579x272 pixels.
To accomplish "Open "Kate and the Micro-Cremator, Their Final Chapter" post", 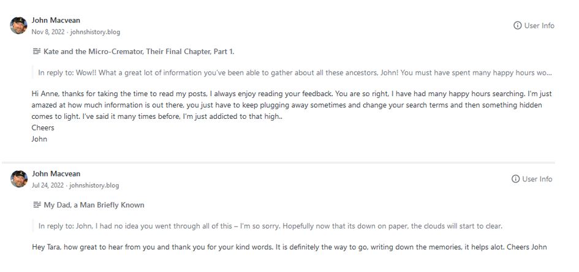I will coord(139,51).
